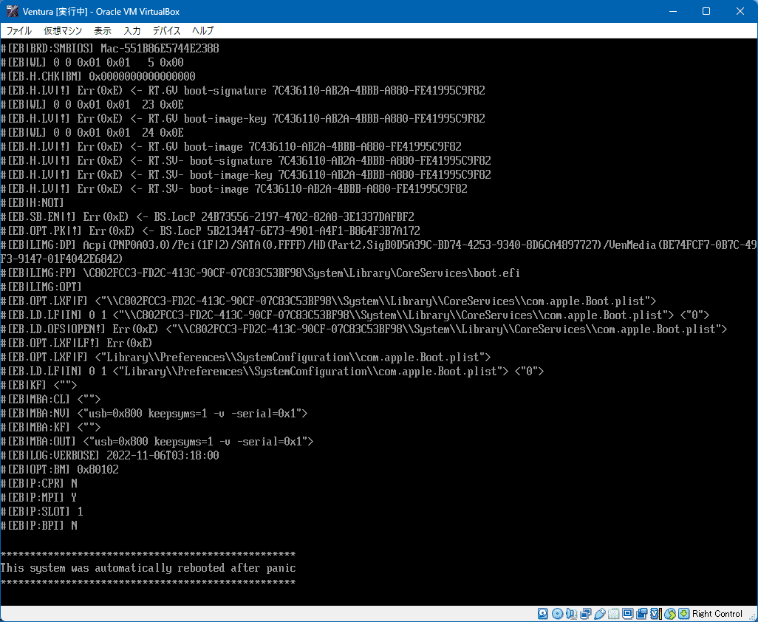The image size is (758, 622).
Task: Click the USB devices status icon
Action: (599, 614)
